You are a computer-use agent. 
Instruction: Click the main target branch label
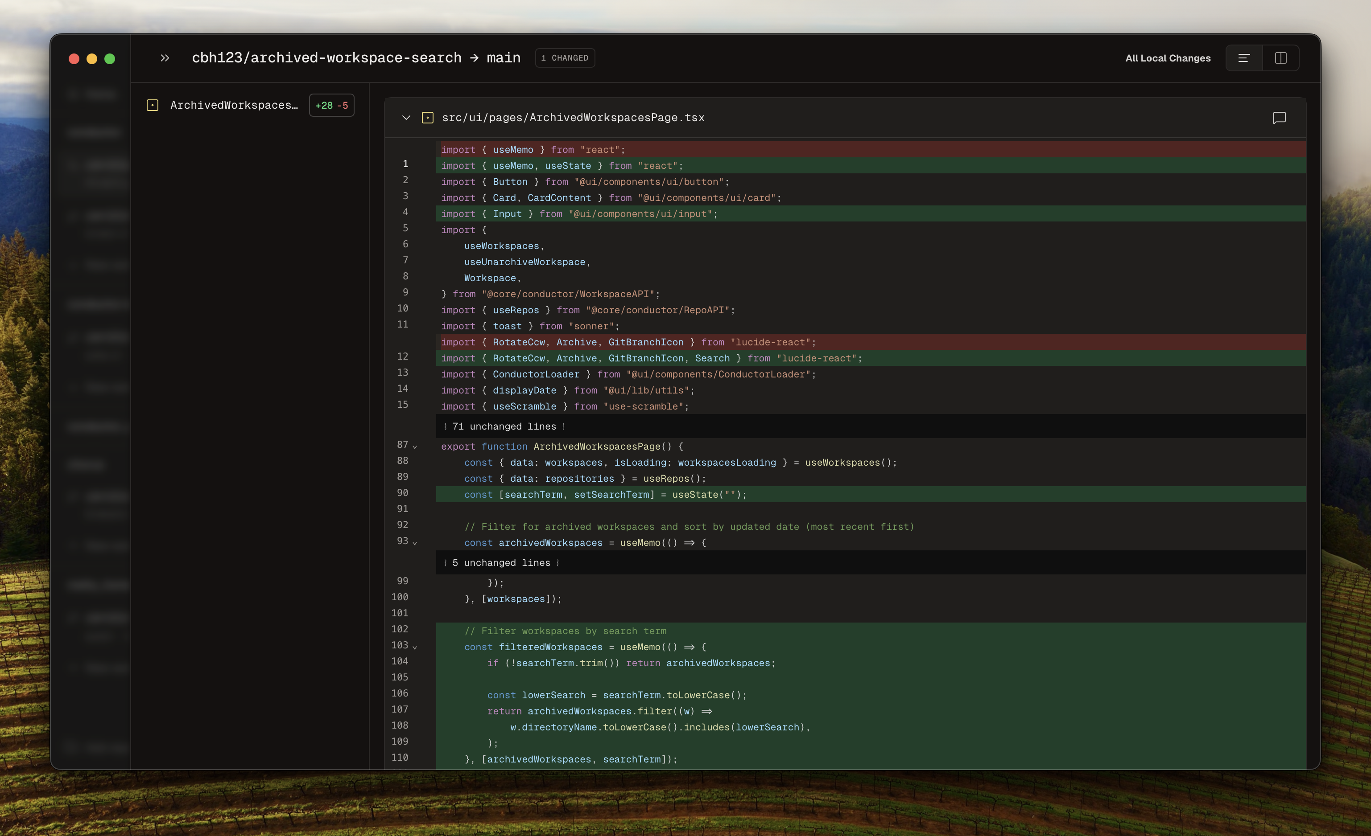(504, 58)
